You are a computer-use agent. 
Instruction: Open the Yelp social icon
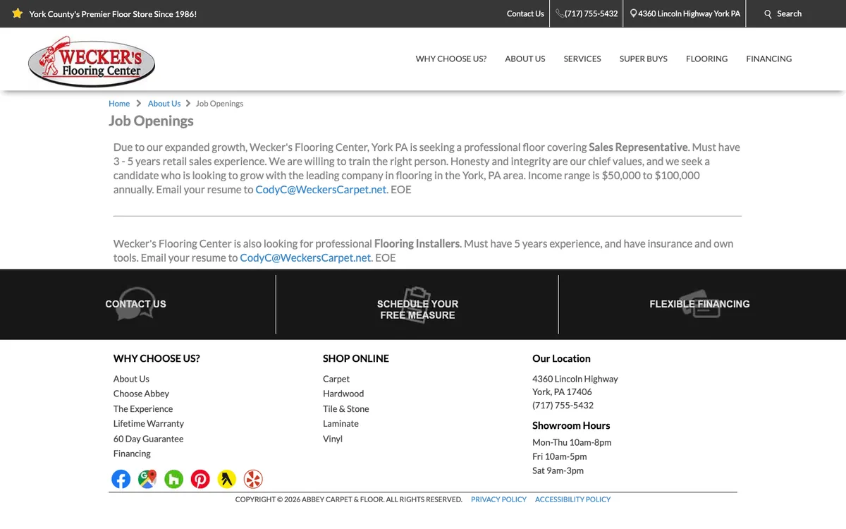point(253,479)
